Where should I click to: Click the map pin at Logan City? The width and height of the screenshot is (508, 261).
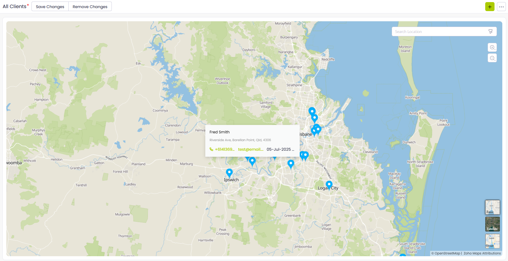(x=329, y=185)
